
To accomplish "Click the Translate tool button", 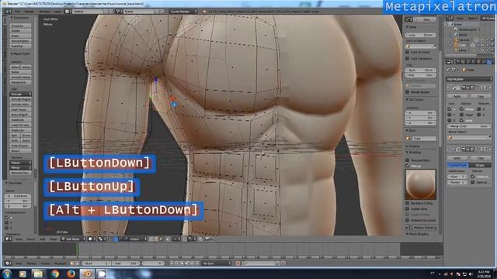I will tap(21, 26).
